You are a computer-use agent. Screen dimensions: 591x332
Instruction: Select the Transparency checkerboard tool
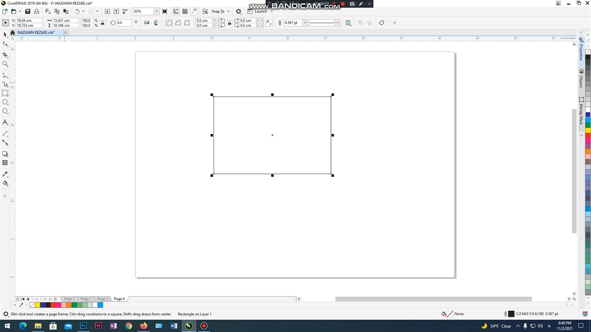click(5, 163)
